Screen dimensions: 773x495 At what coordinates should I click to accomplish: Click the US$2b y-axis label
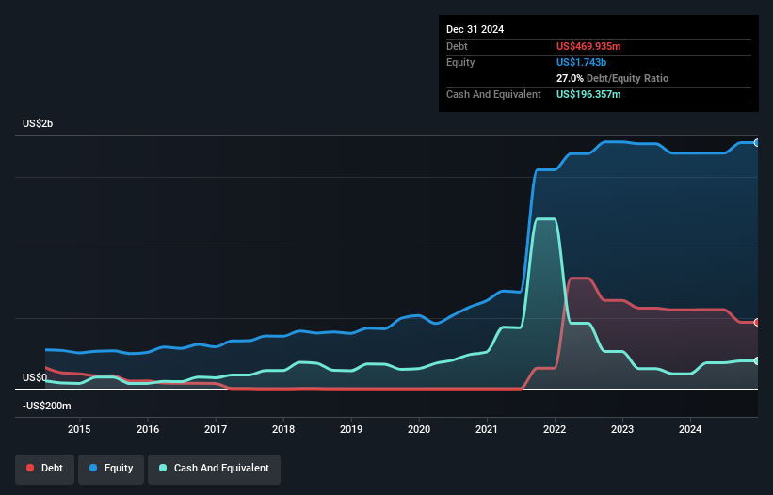[x=38, y=123]
